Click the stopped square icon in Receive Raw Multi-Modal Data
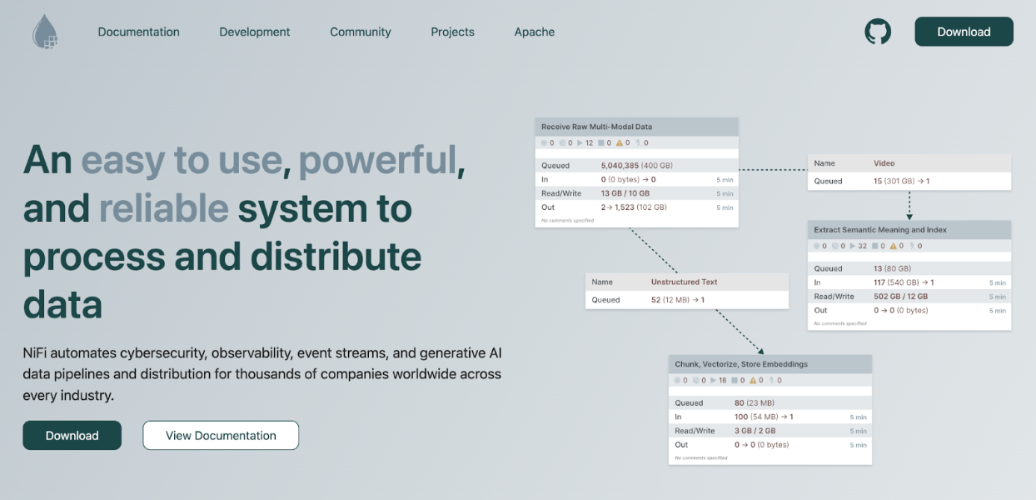The height and width of the screenshot is (500, 1036). [600, 142]
